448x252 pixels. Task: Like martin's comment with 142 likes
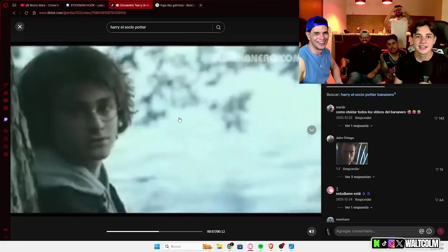[436, 118]
